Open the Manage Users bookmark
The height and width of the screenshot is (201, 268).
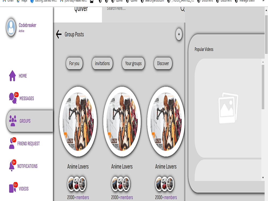245,1
